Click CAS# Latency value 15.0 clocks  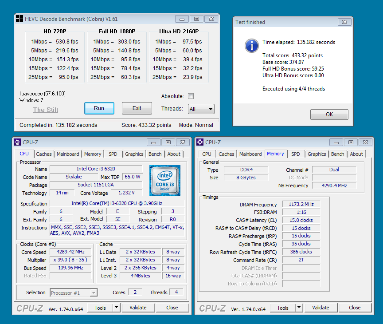click(301, 220)
